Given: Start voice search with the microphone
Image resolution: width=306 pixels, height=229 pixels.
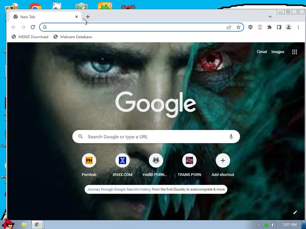Looking at the screenshot, I should (x=231, y=137).
